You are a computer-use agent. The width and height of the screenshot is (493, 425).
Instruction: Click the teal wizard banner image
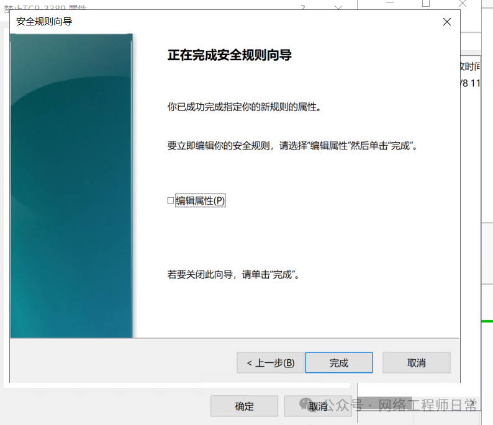click(x=71, y=186)
